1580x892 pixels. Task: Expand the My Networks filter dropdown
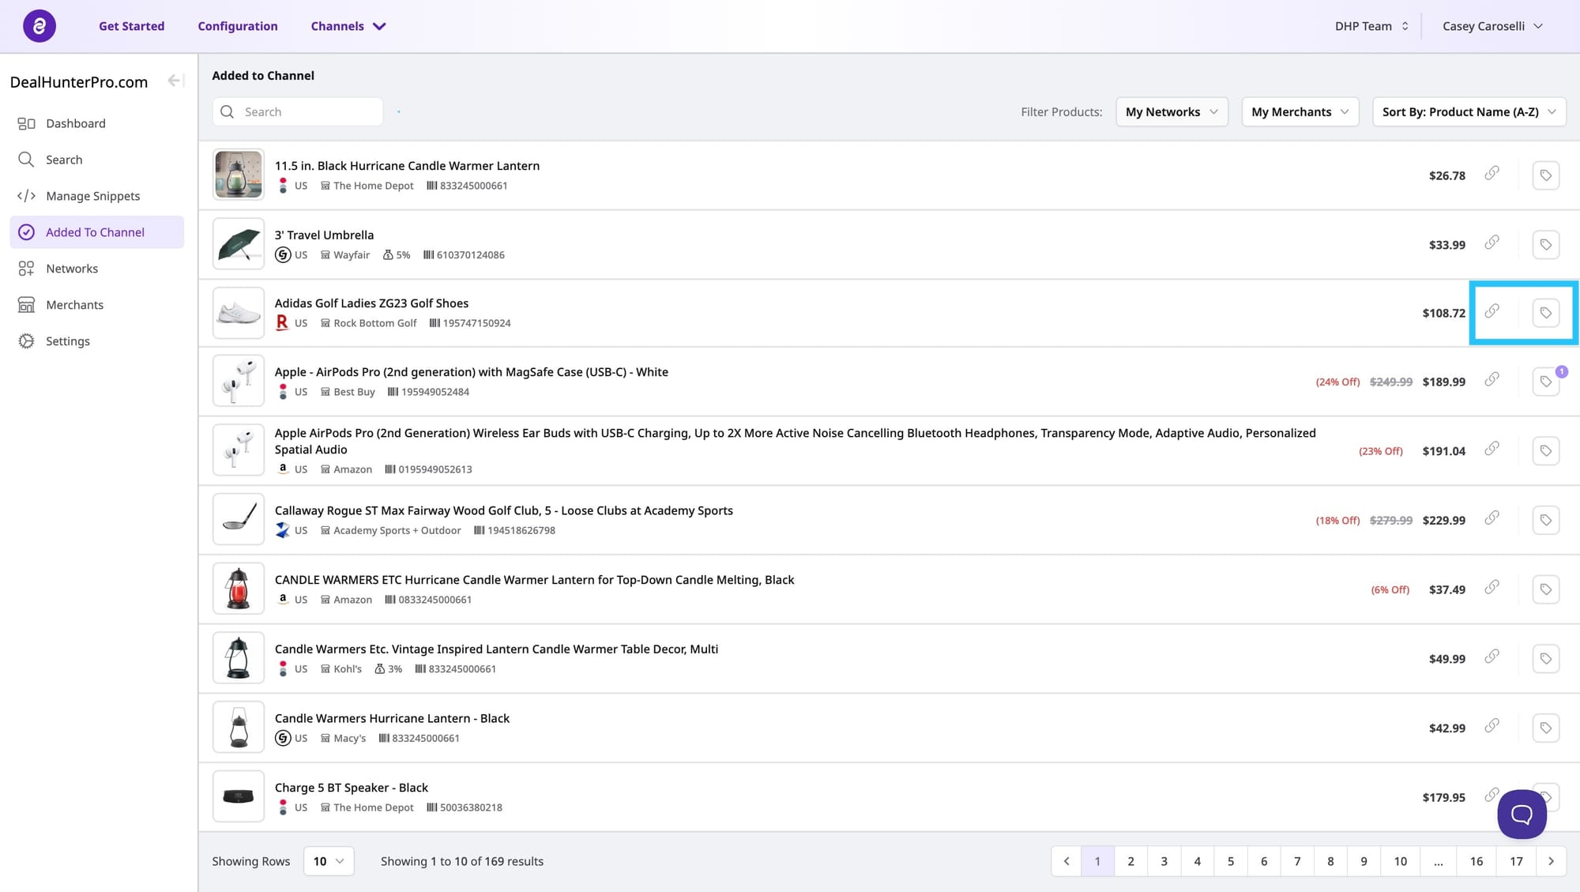pos(1172,112)
